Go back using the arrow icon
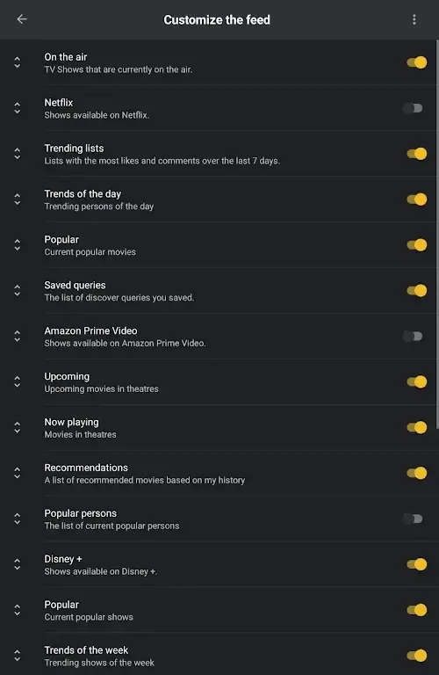This screenshot has width=439, height=675. (21, 19)
